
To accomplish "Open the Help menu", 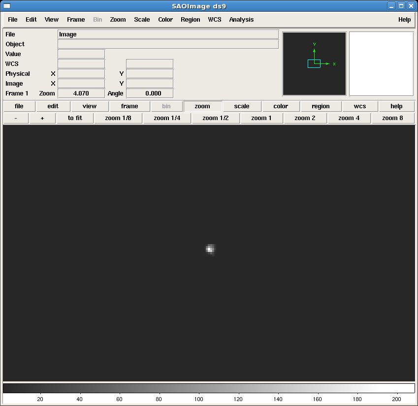I will pyautogui.click(x=404, y=20).
